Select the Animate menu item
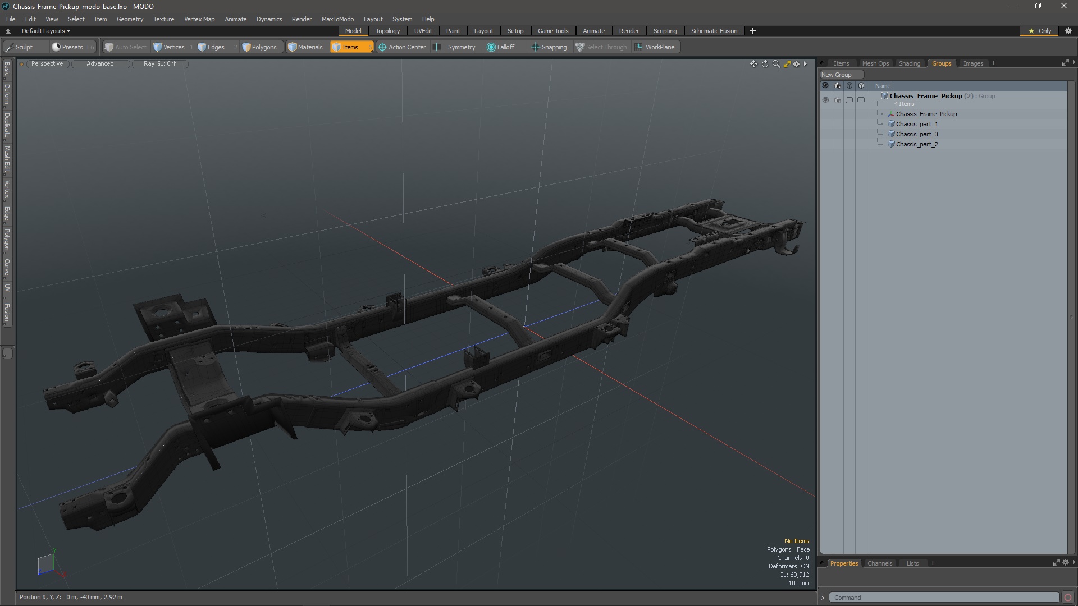The image size is (1078, 606). point(235,19)
